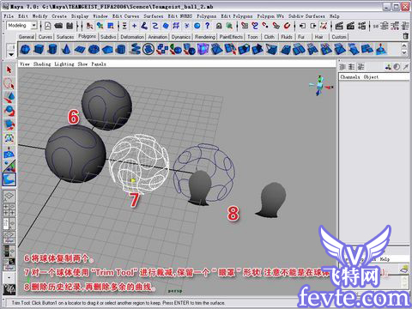This screenshot has width=412, height=309.
Task: Toggle snap to grids
Action: 245,26
